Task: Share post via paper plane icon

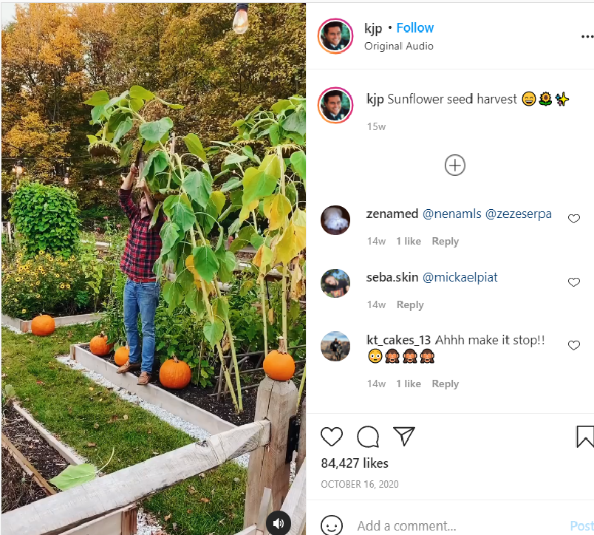Action: coord(403,436)
